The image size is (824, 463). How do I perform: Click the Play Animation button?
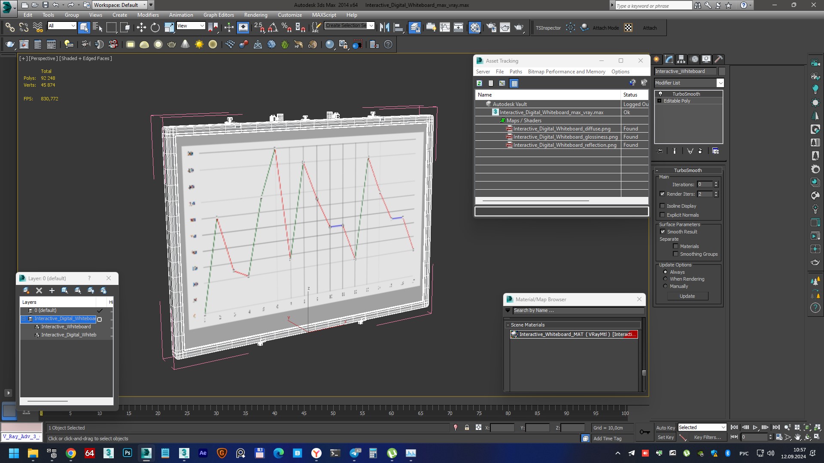(x=755, y=427)
